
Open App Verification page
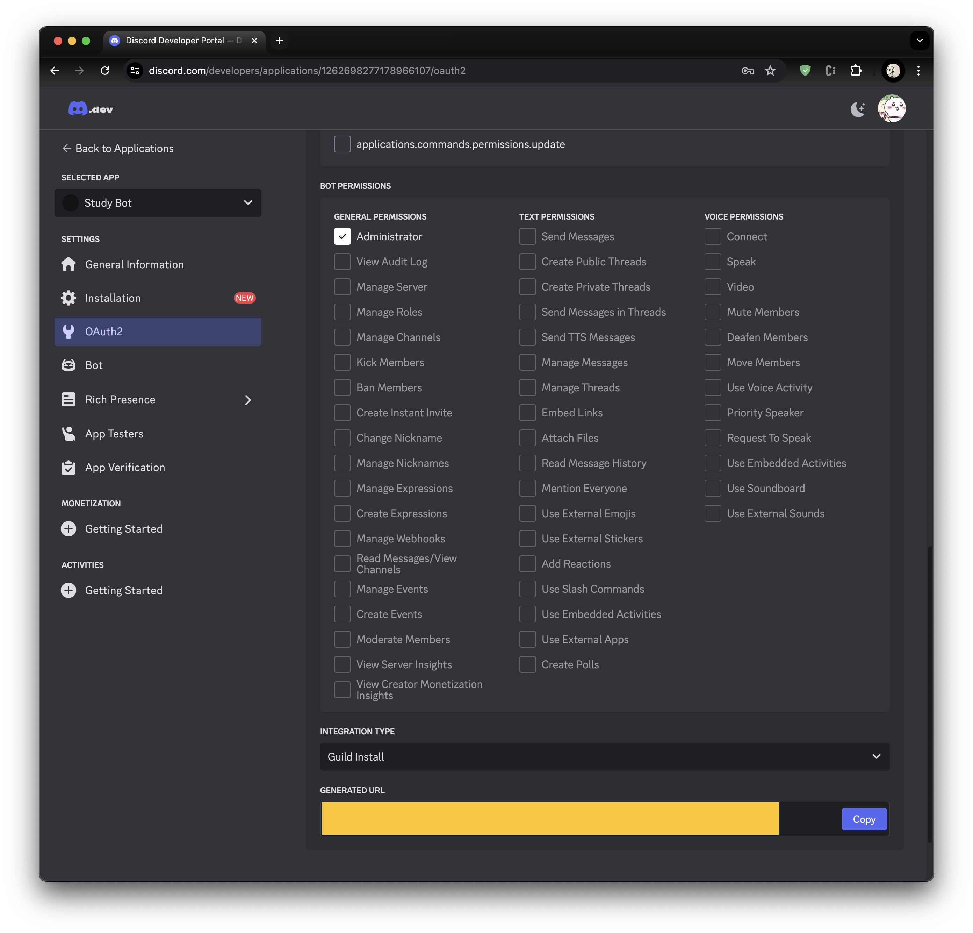[x=158, y=468]
